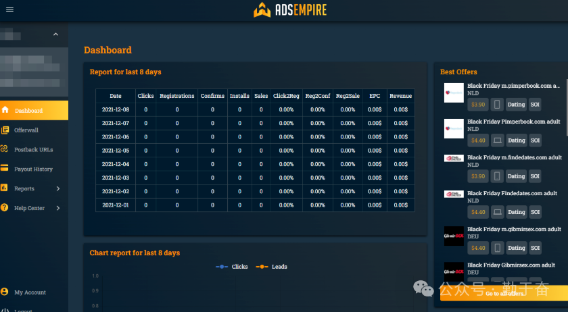Toggle the Leads series in chart legend
Screen dimensions: 568x312
coord(271,267)
